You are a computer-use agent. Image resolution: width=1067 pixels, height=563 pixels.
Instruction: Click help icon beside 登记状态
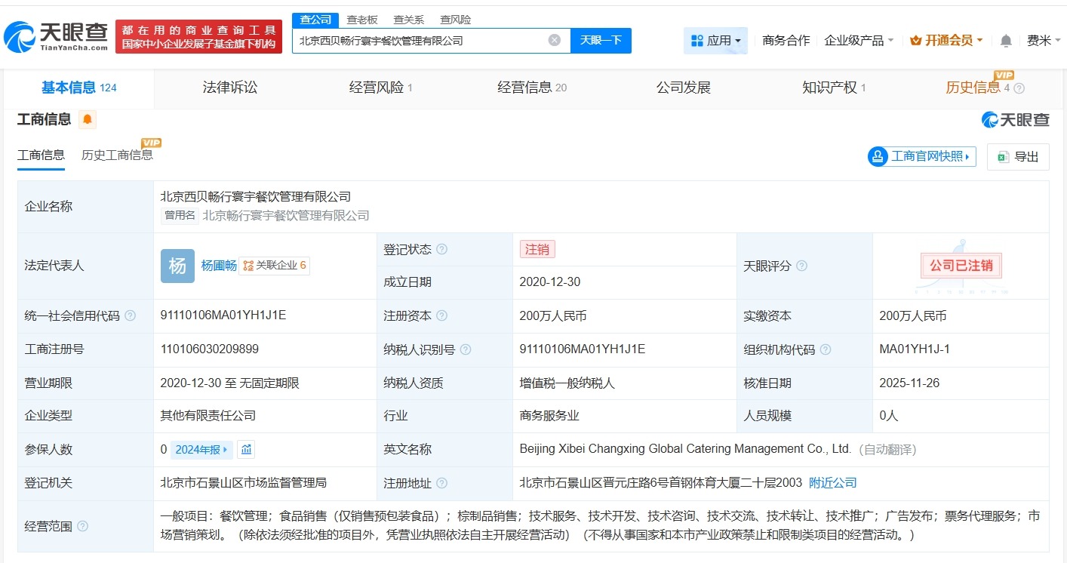441,250
